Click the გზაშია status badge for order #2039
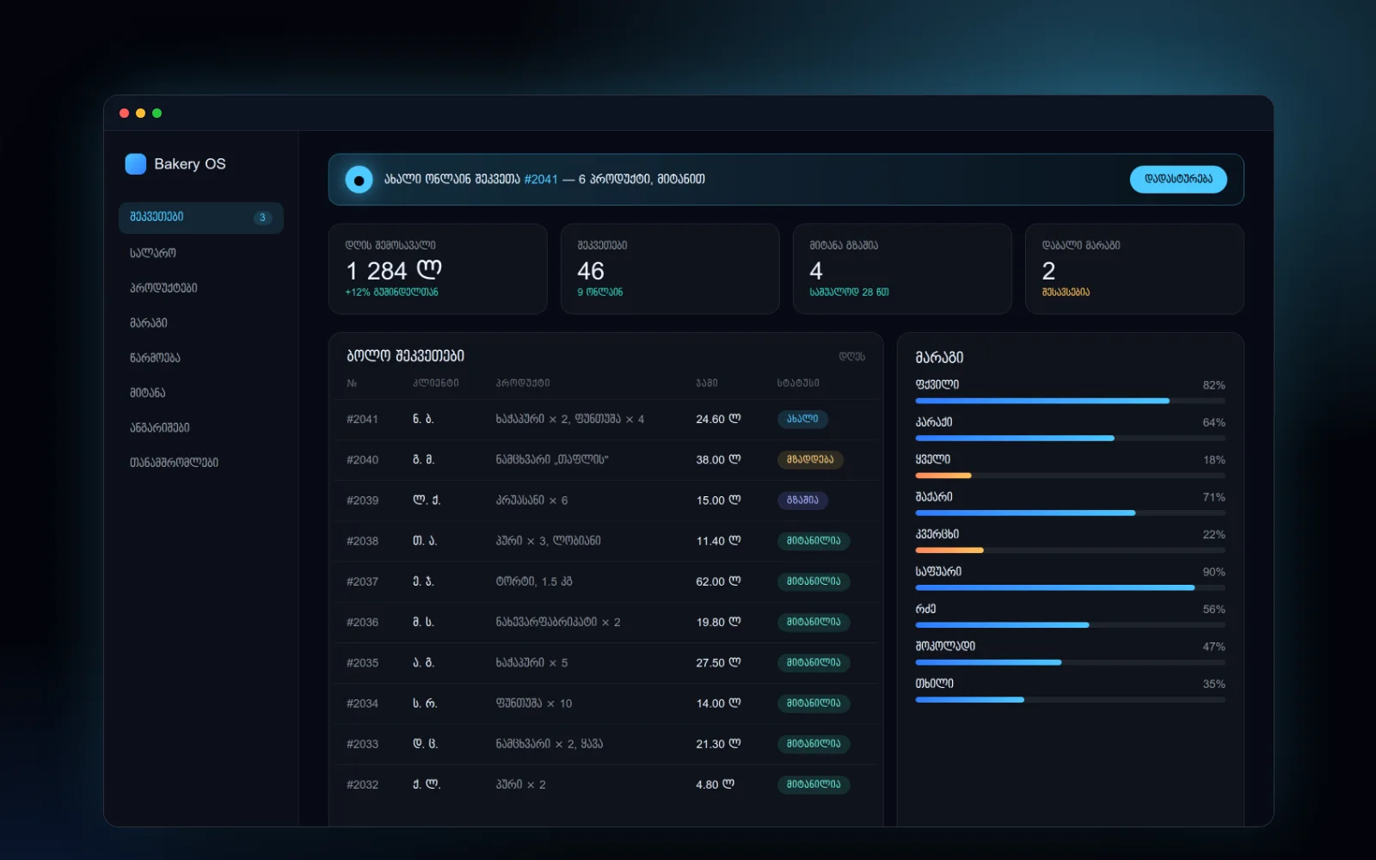 point(803,501)
